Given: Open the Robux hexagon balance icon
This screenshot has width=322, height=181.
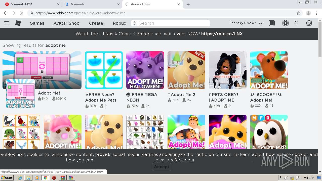Looking at the screenshot, I should pos(286,23).
